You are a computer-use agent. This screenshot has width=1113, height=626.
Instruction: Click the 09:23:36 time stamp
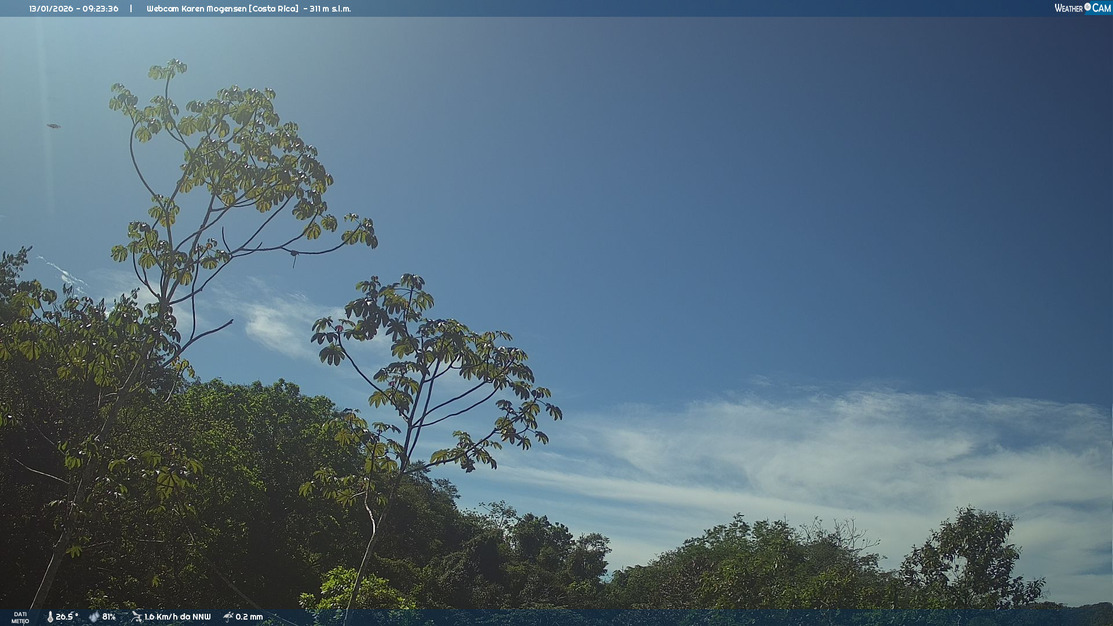(100, 9)
